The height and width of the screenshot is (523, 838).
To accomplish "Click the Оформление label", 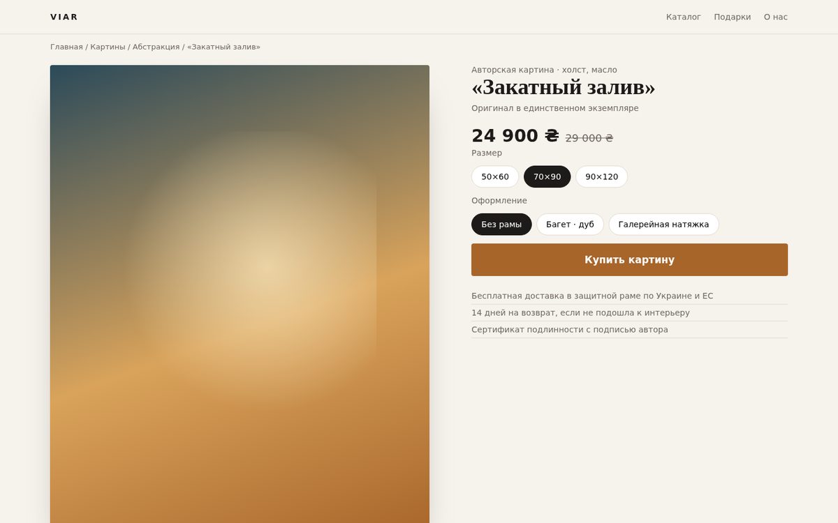I will (499, 201).
